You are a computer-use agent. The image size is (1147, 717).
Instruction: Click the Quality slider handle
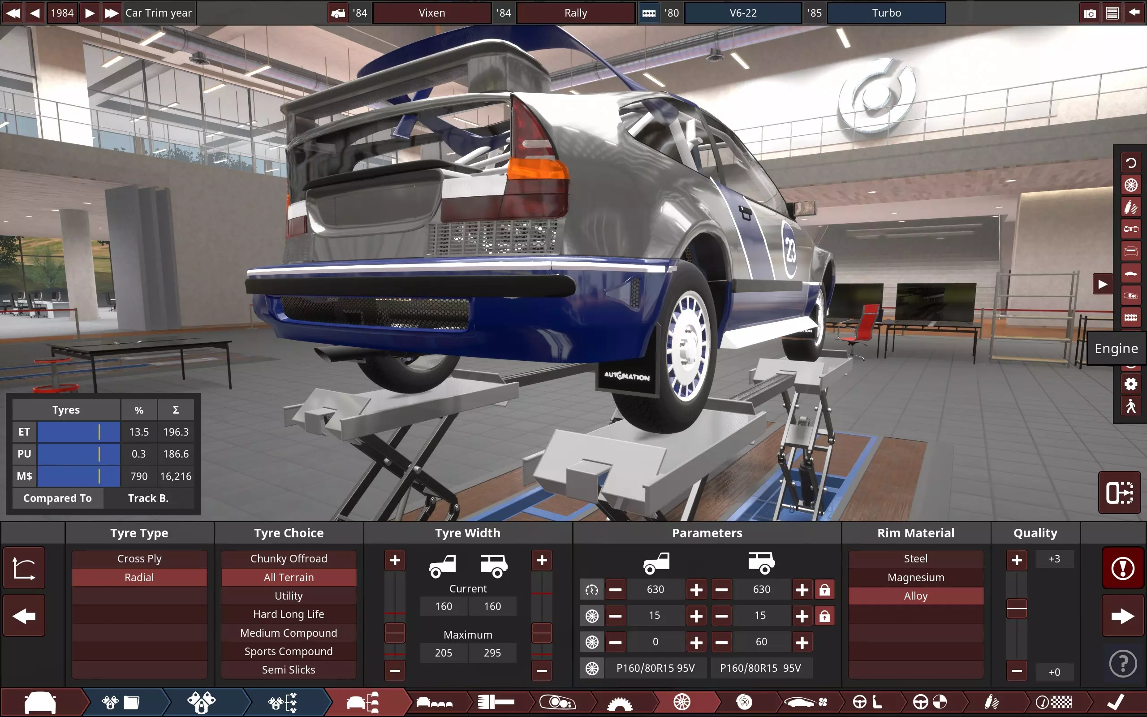(x=1016, y=609)
